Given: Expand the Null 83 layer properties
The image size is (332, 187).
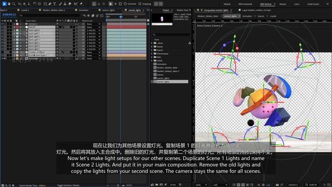Looking at the screenshot, I should 14,27.
